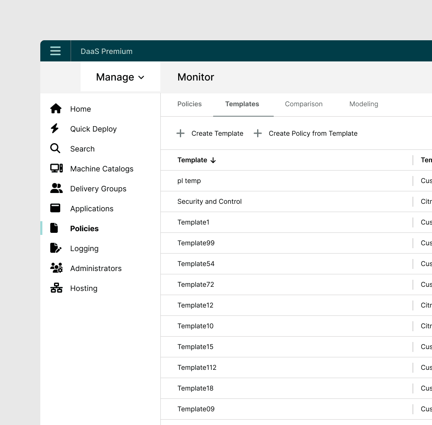Click the Administrators users-gear icon
This screenshot has width=432, height=425.
[56, 268]
